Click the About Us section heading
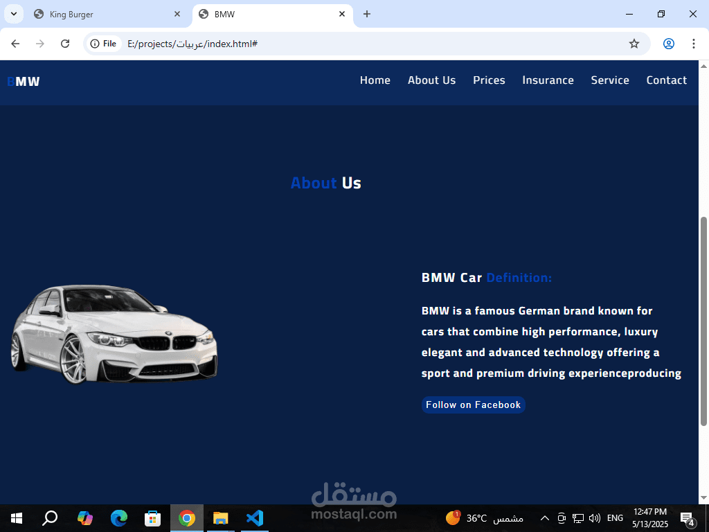The image size is (709, 532). pyautogui.click(x=325, y=183)
